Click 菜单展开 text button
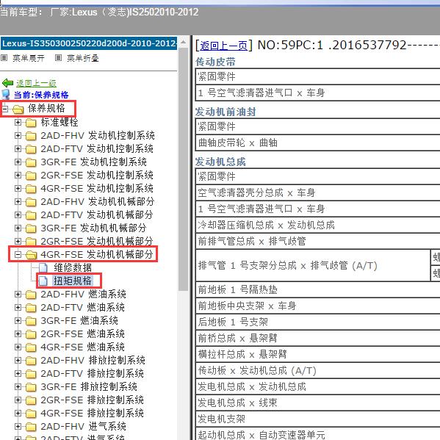Image resolution: width=440 pixels, height=440 pixels. (29, 58)
